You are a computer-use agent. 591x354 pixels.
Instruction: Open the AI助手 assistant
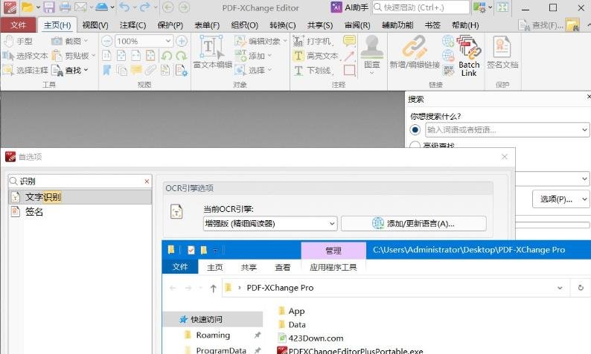tap(349, 7)
